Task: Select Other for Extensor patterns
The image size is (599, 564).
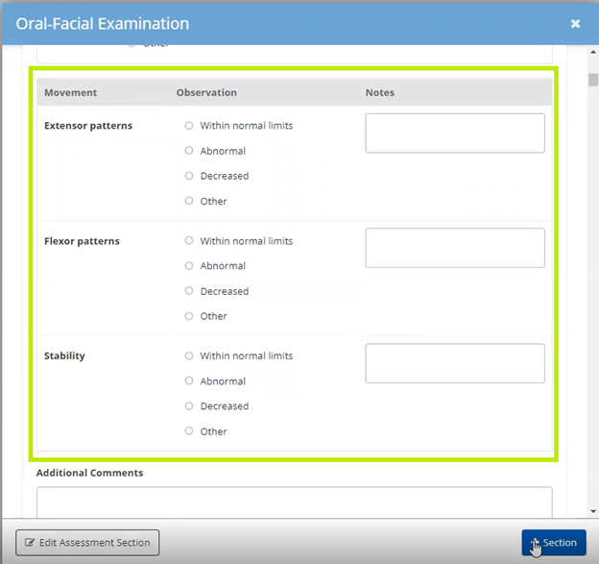Action: tap(189, 201)
